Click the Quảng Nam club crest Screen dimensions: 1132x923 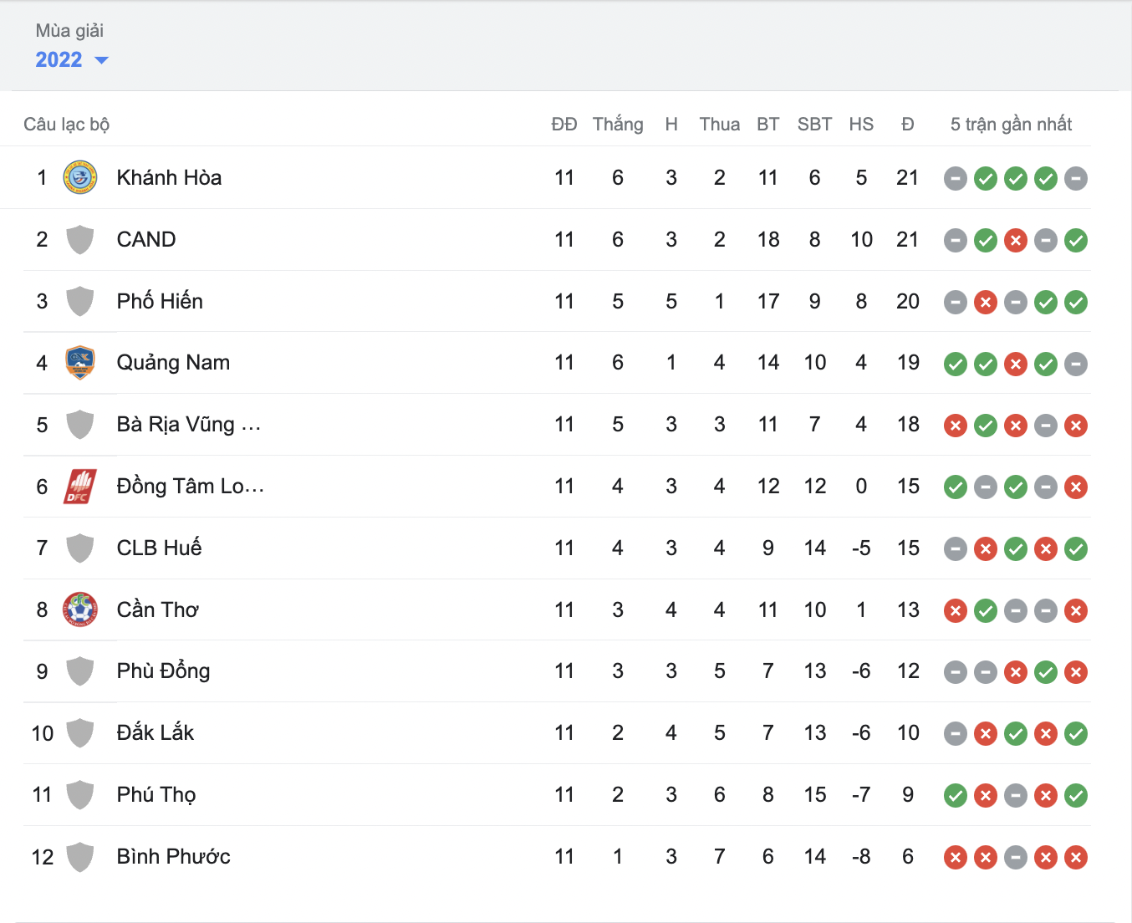point(80,363)
